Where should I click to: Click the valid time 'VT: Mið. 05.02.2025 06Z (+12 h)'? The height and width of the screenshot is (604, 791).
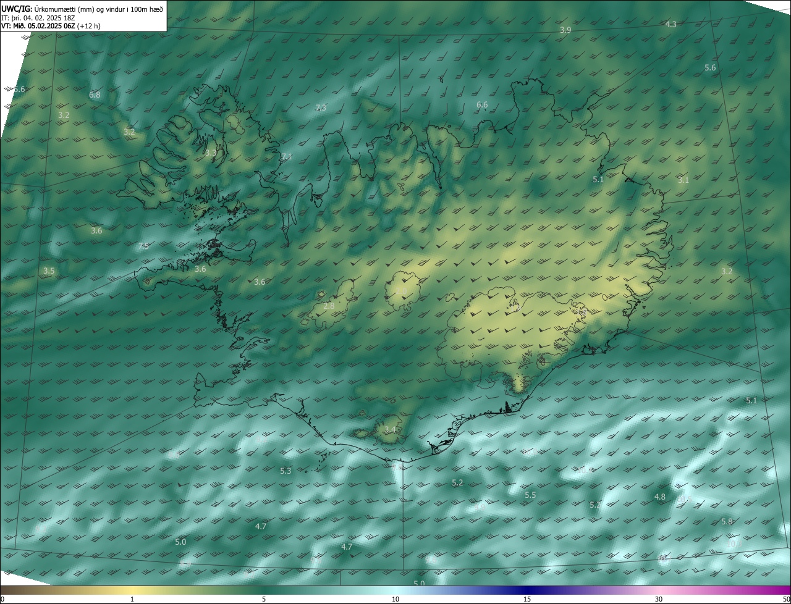[x=51, y=26]
